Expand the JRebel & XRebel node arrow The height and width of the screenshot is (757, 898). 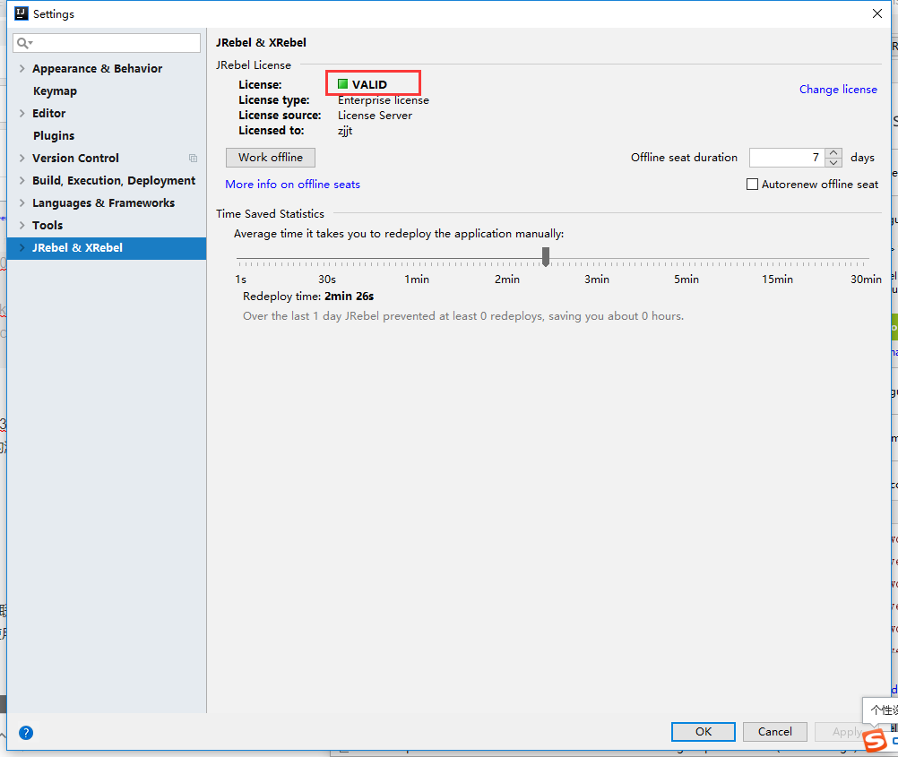coord(22,247)
